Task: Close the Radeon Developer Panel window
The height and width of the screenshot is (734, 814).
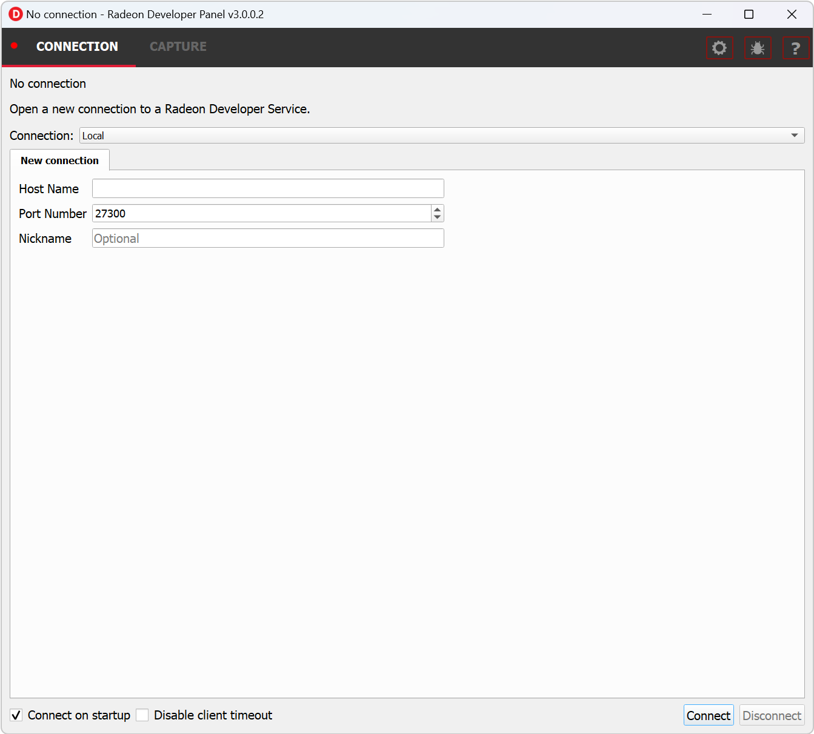Action: (792, 15)
